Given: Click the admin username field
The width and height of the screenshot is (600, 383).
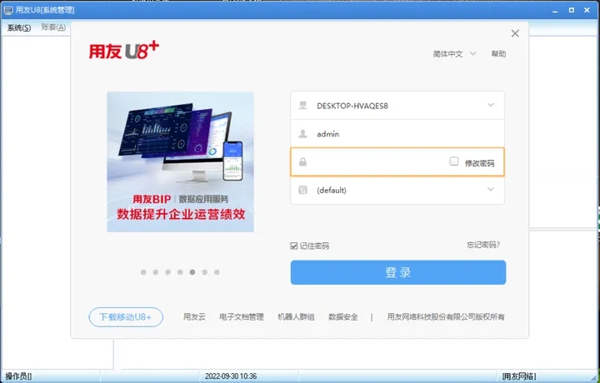Looking at the screenshot, I should tap(397, 134).
